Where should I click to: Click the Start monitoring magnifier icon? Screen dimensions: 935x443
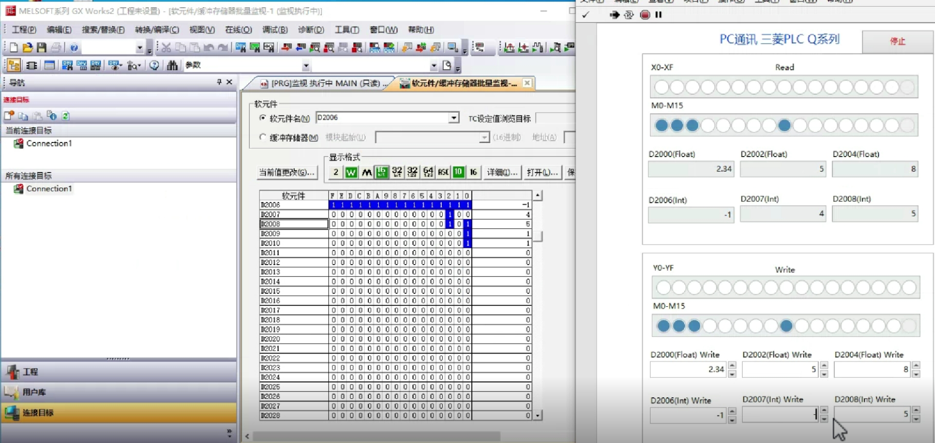[x=315, y=47]
